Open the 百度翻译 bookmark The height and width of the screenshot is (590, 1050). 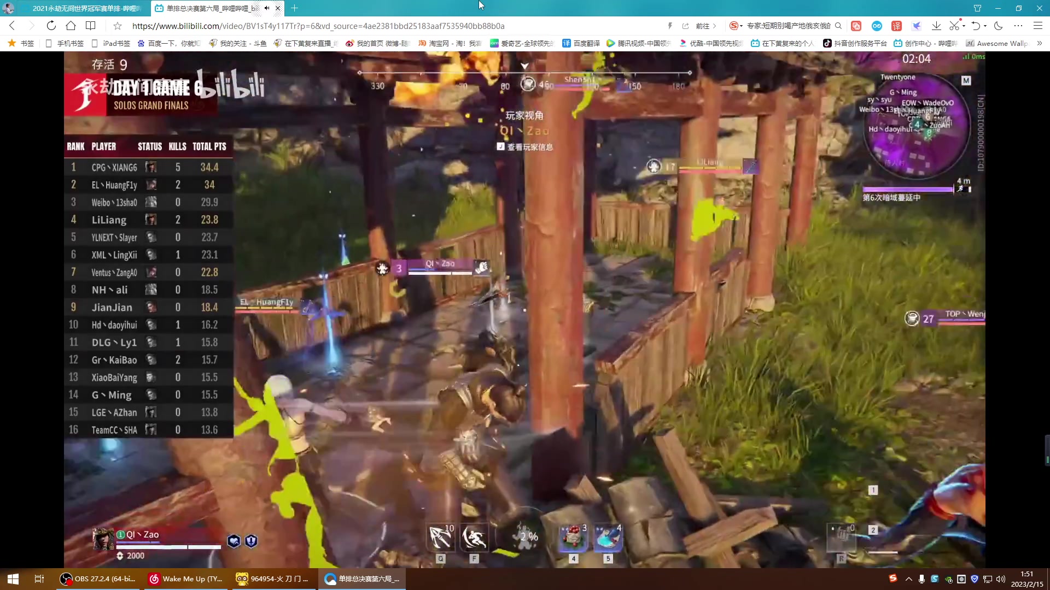pyautogui.click(x=581, y=43)
